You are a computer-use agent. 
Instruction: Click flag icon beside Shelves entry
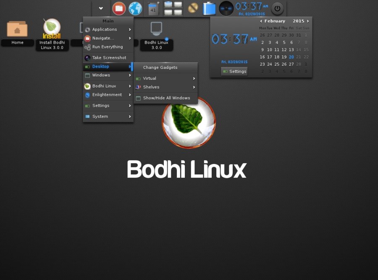click(x=138, y=87)
